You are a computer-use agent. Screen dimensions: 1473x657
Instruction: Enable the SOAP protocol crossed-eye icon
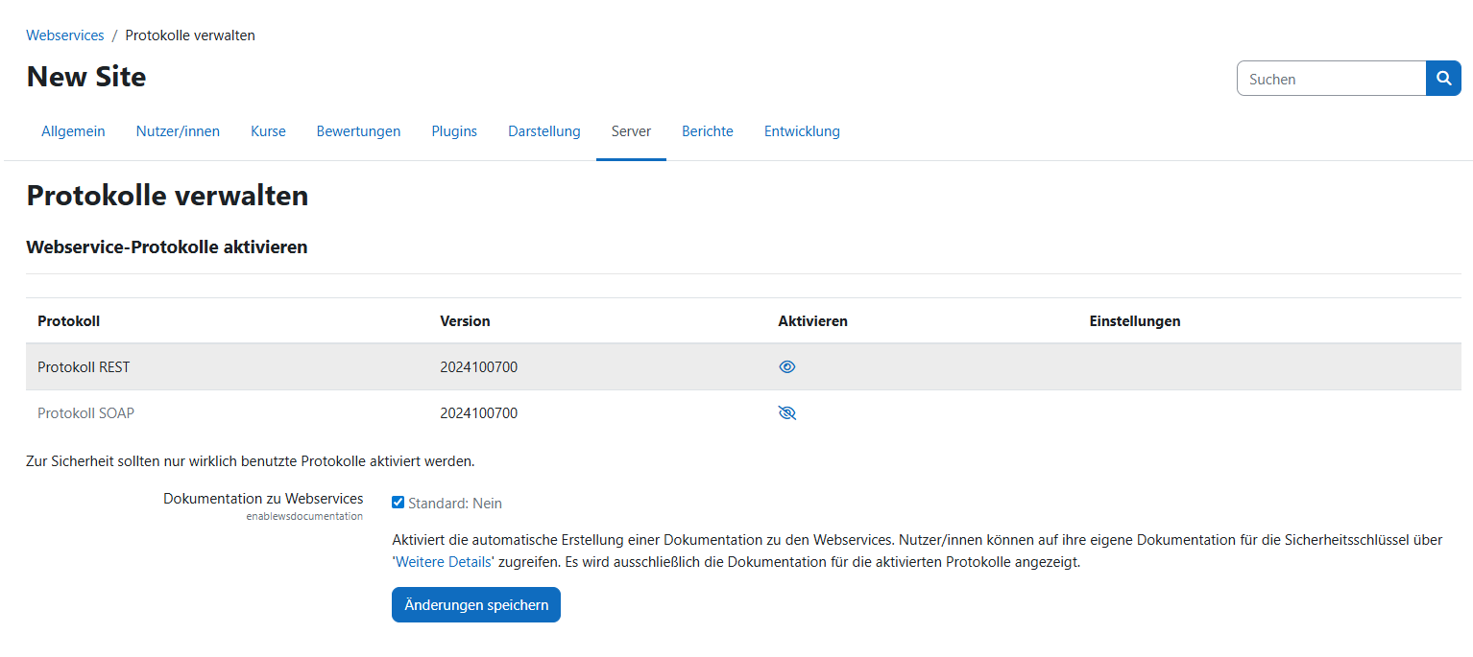point(787,413)
